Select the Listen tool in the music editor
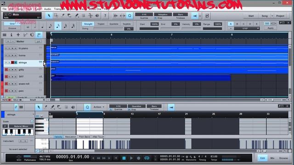Viewport: 294px width, 165px height. coord(73,107)
